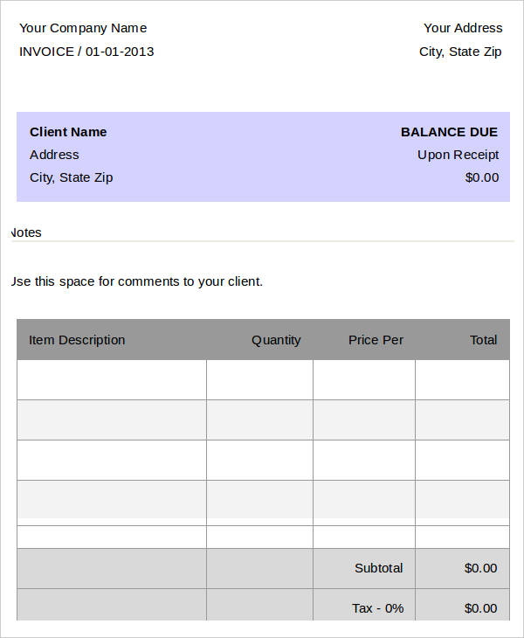Click the first empty Item Description cell
The width and height of the screenshot is (524, 638).
pos(112,379)
